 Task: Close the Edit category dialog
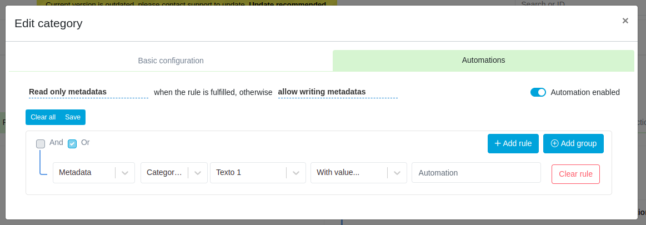[625, 21]
